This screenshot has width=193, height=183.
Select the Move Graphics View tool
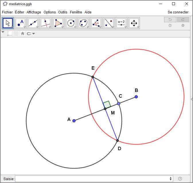[134, 23]
